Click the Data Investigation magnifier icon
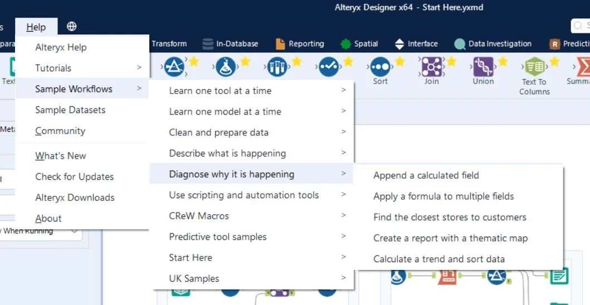 pos(460,44)
